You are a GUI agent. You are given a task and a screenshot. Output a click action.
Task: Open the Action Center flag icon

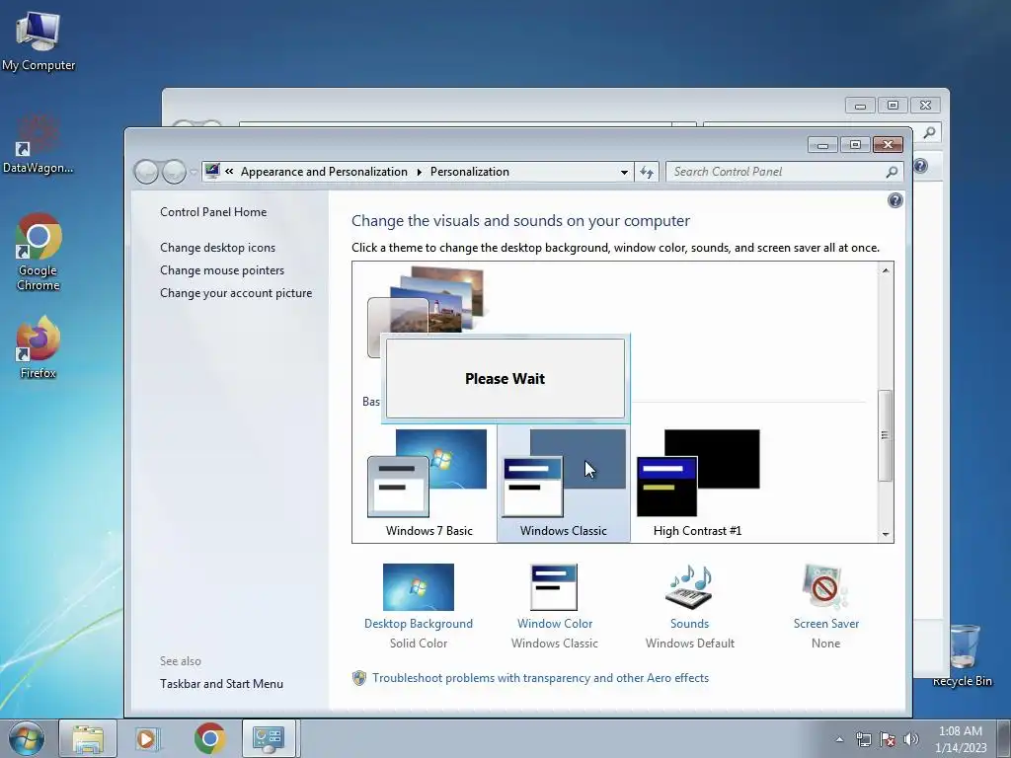coord(888,739)
